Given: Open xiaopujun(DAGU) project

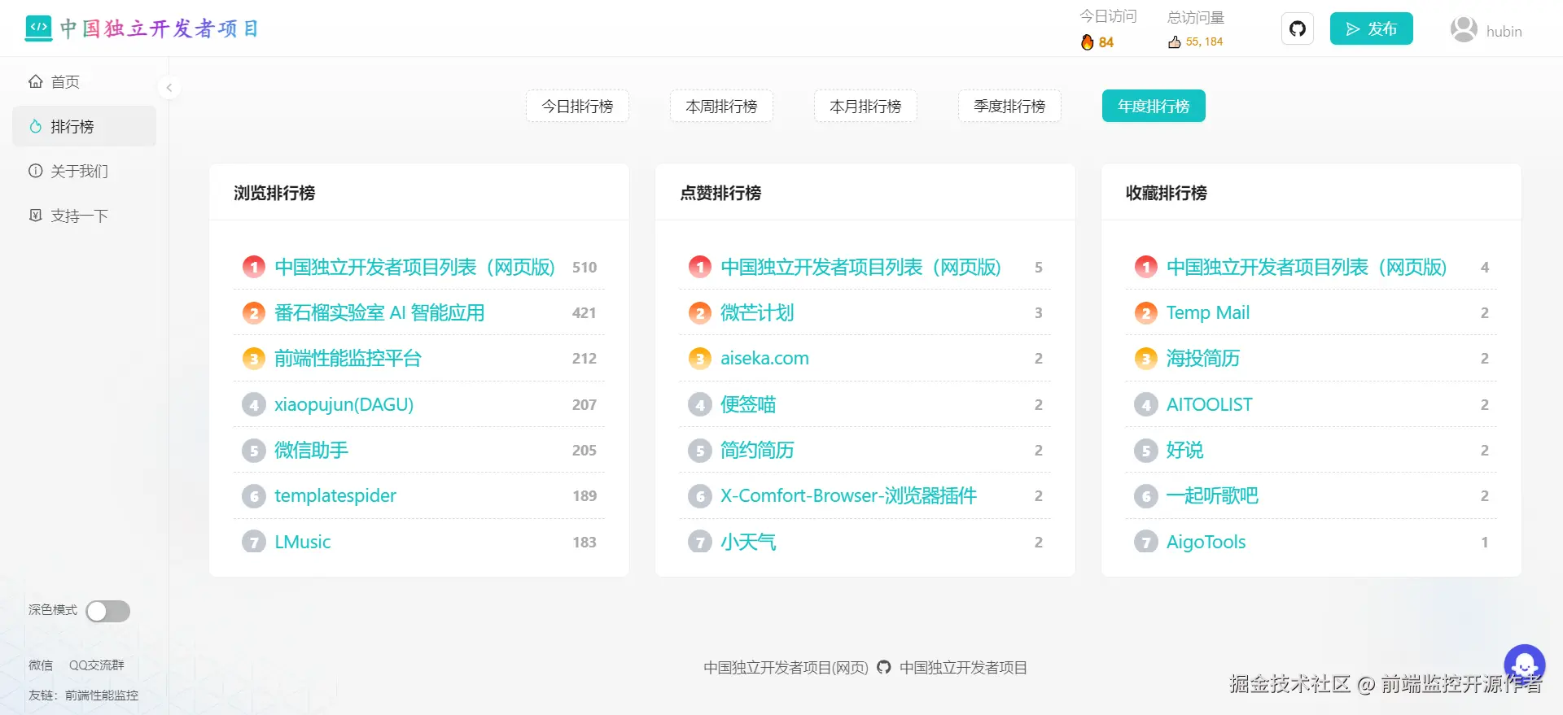Looking at the screenshot, I should (x=344, y=404).
